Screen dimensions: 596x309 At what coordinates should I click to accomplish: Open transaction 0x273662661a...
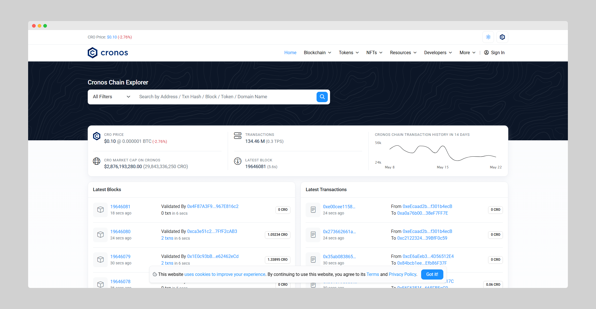(339, 232)
